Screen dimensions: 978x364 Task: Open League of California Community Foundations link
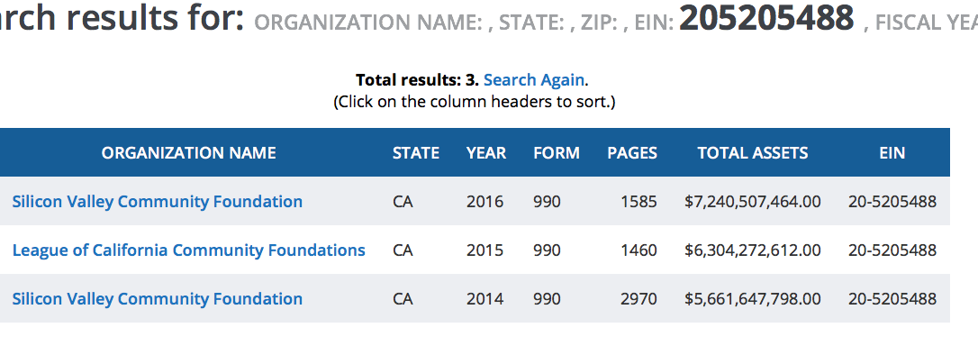click(x=189, y=250)
